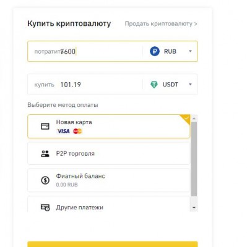
Task: Click the P2P people icon
Action: [x=45, y=154]
